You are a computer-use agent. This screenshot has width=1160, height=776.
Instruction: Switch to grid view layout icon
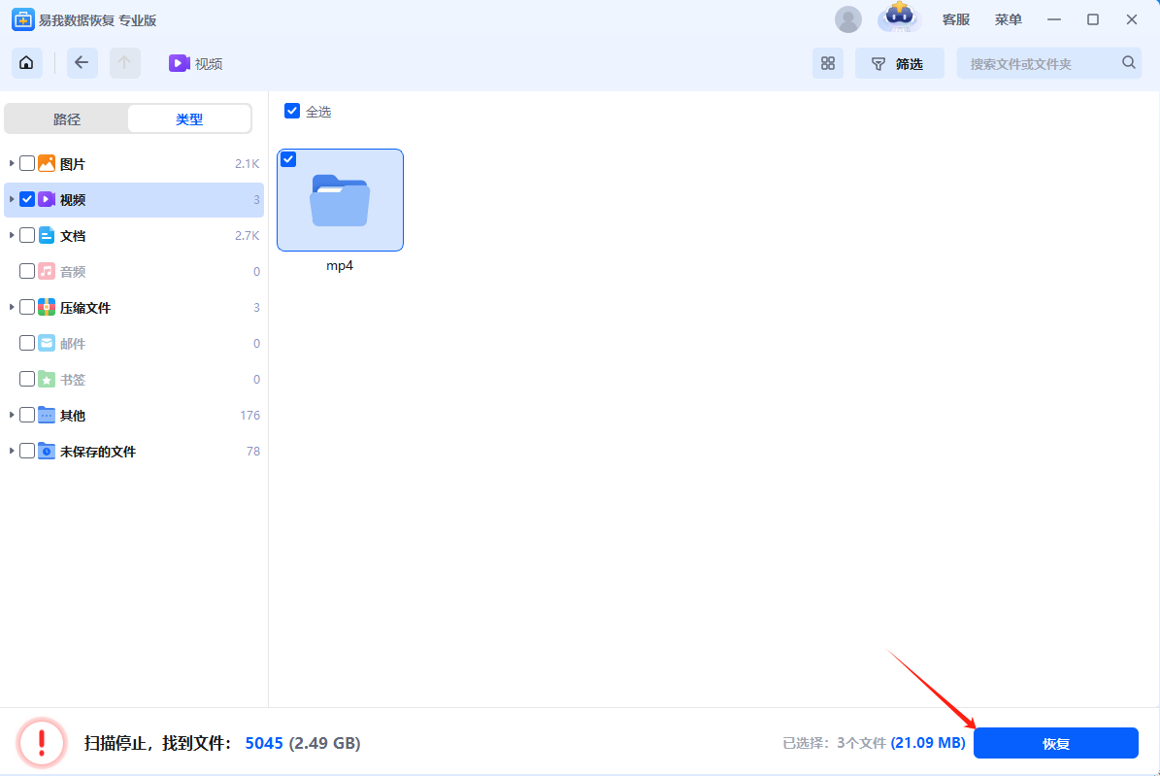coord(828,64)
